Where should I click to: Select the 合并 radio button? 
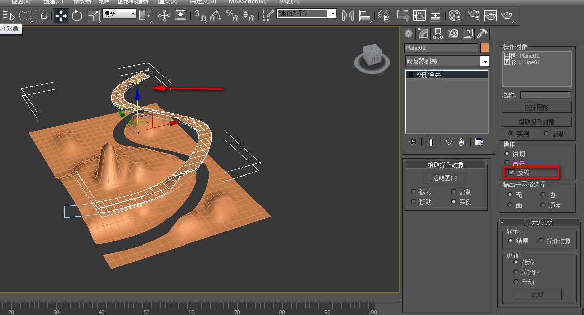coord(507,162)
